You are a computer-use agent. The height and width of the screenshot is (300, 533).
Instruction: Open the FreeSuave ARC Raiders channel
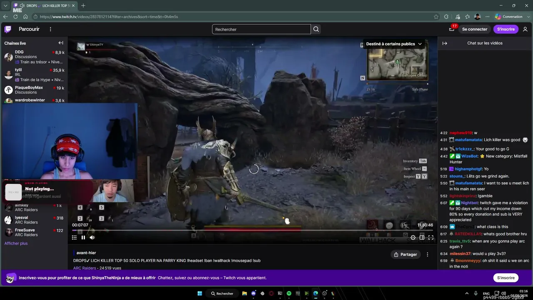(34, 232)
